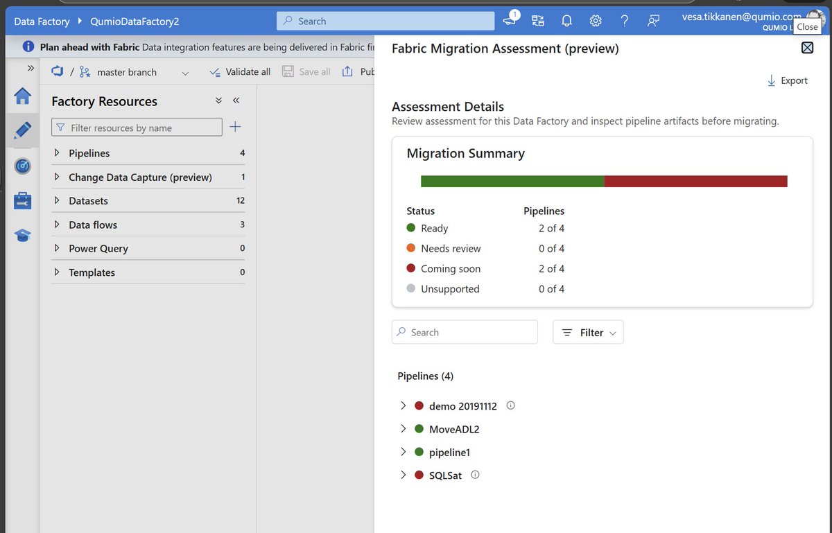Open the Learning center graduation cap

pos(23,236)
